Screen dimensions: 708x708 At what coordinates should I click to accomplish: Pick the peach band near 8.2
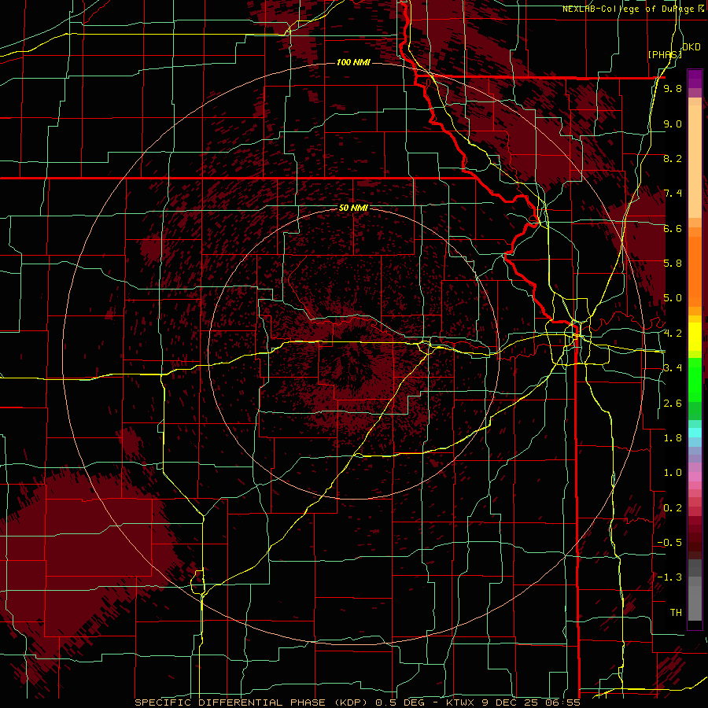(x=695, y=161)
